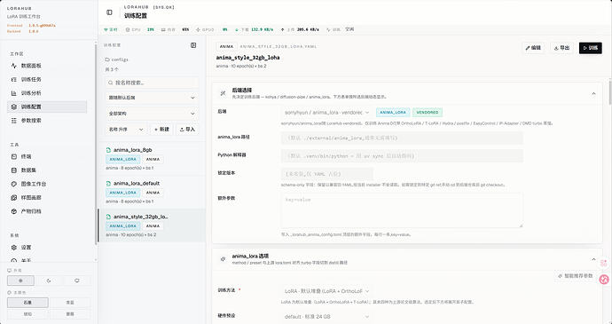Click the 智能推荐参数 button
The height and width of the screenshot is (324, 612).
click(575, 276)
